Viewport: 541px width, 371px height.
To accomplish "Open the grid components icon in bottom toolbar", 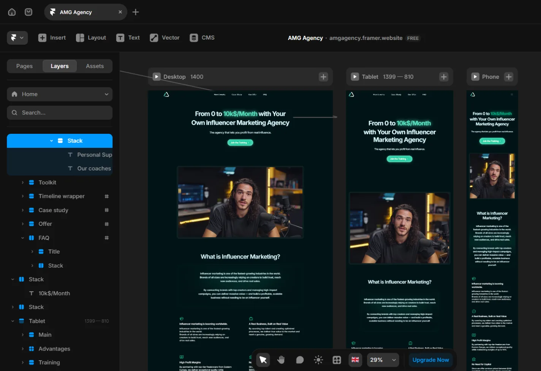I will click(337, 360).
